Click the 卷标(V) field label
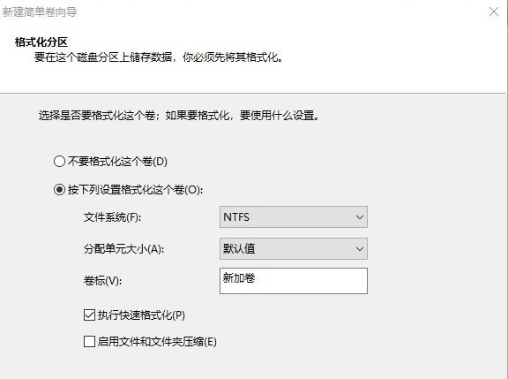 tap(102, 281)
